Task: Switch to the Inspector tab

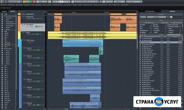Action: [x=4, y=11]
